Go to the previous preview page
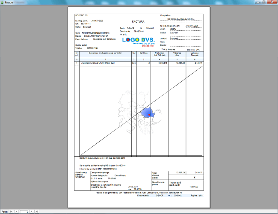278x214 pixels. click(x=17, y=211)
